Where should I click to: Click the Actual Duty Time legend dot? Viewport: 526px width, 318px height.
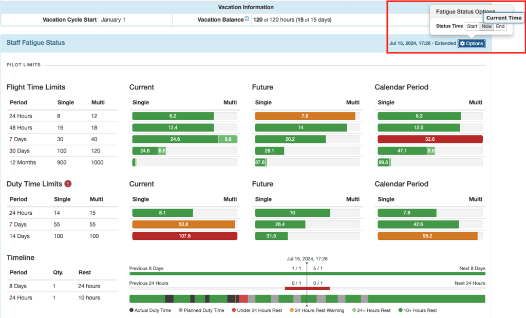pos(131,310)
